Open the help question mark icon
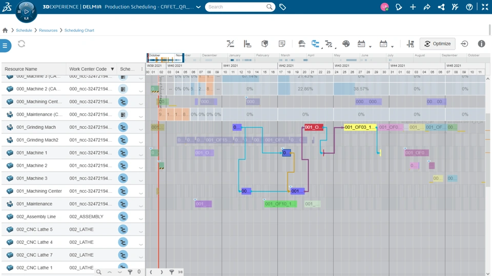Screen dimensions: 492x276 click(x=469, y=7)
